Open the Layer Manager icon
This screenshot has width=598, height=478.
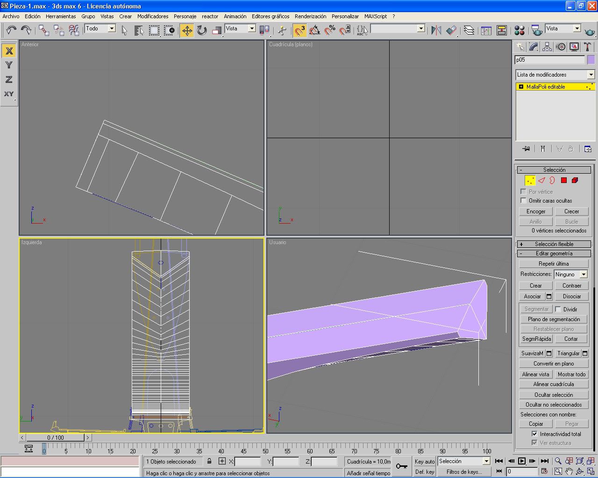pyautogui.click(x=469, y=30)
